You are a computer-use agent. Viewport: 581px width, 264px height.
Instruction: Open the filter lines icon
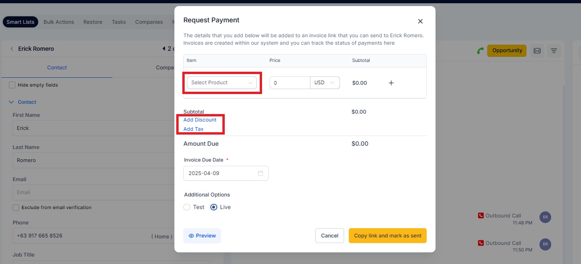pos(553,51)
